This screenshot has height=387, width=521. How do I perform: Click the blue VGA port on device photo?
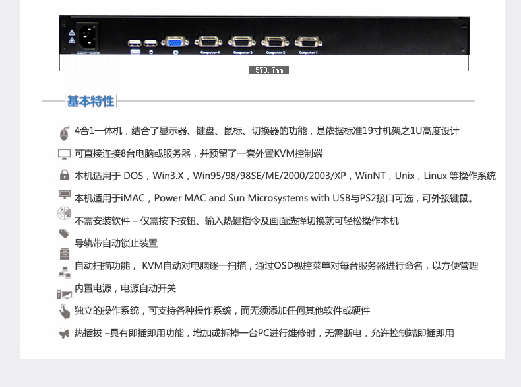(175, 42)
